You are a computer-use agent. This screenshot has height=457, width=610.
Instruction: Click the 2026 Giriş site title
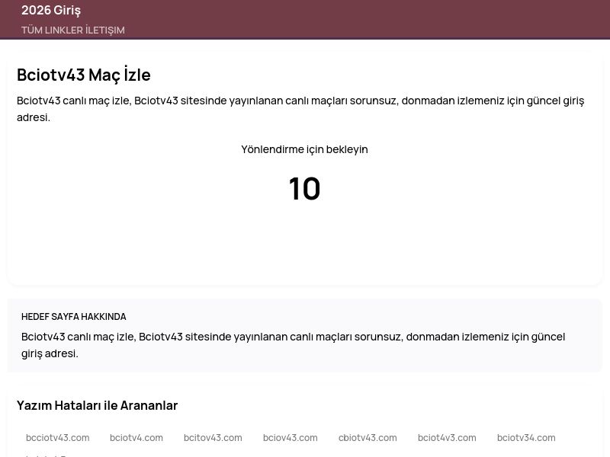pyautogui.click(x=51, y=10)
